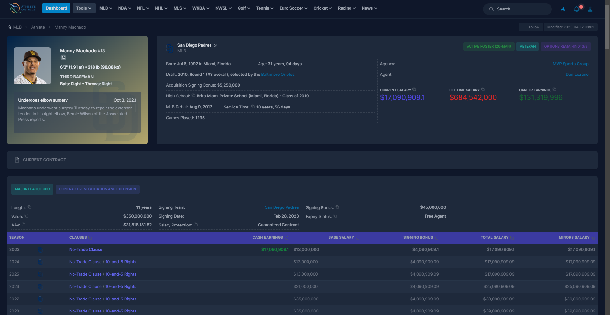The image size is (610, 315).
Task: Open the Baltimore Orioles link
Action: 278,75
